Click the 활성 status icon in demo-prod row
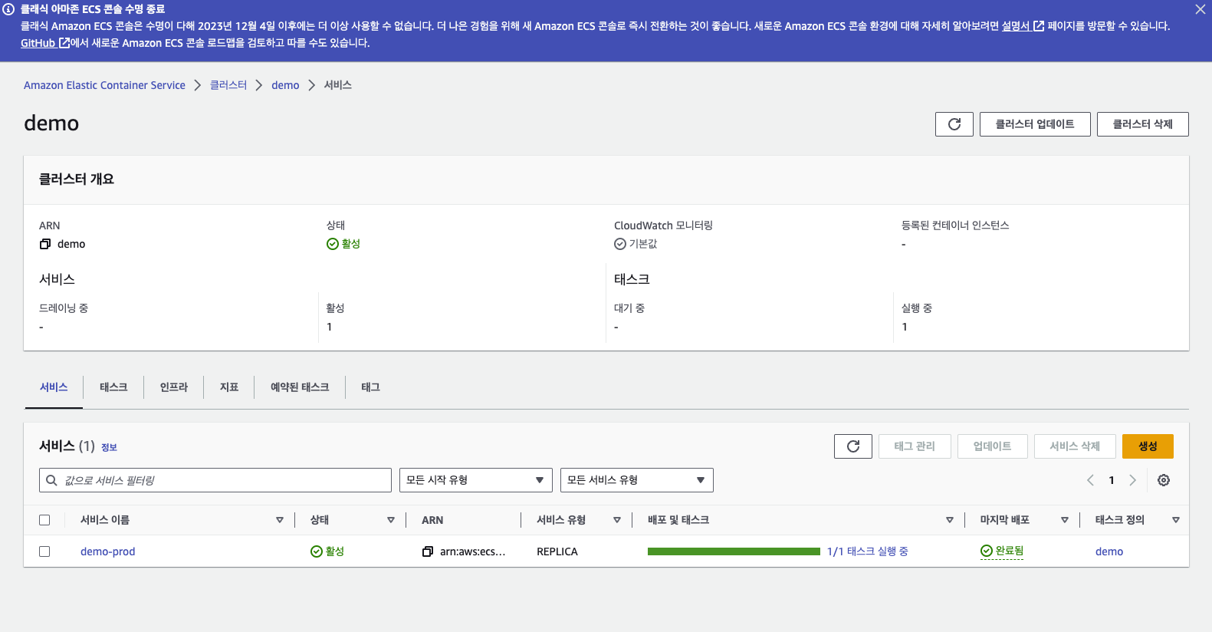1212x632 pixels. pos(317,551)
